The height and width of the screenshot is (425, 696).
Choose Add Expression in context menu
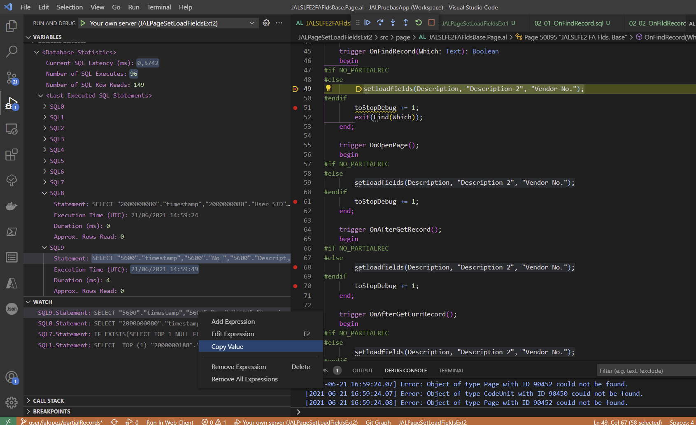pos(261,321)
